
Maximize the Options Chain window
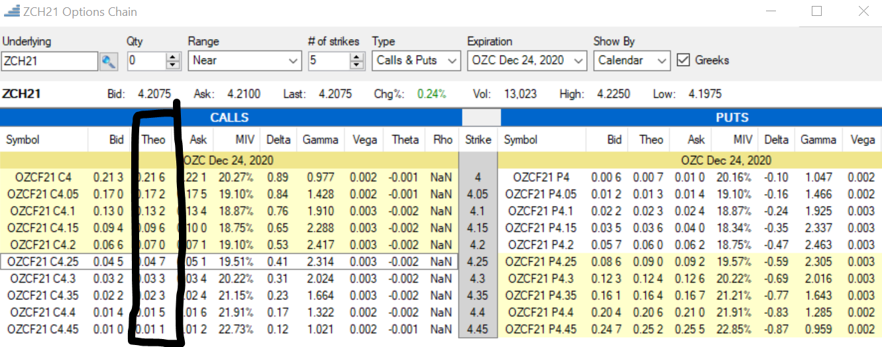[816, 11]
